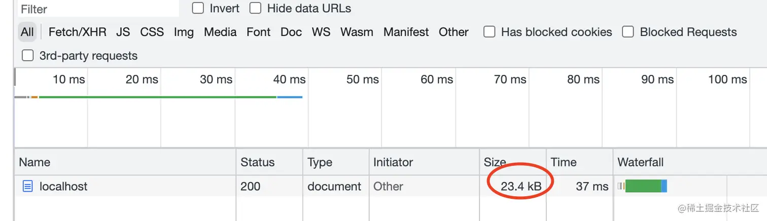
Task: Sort requests by Status column
Action: pyautogui.click(x=257, y=162)
